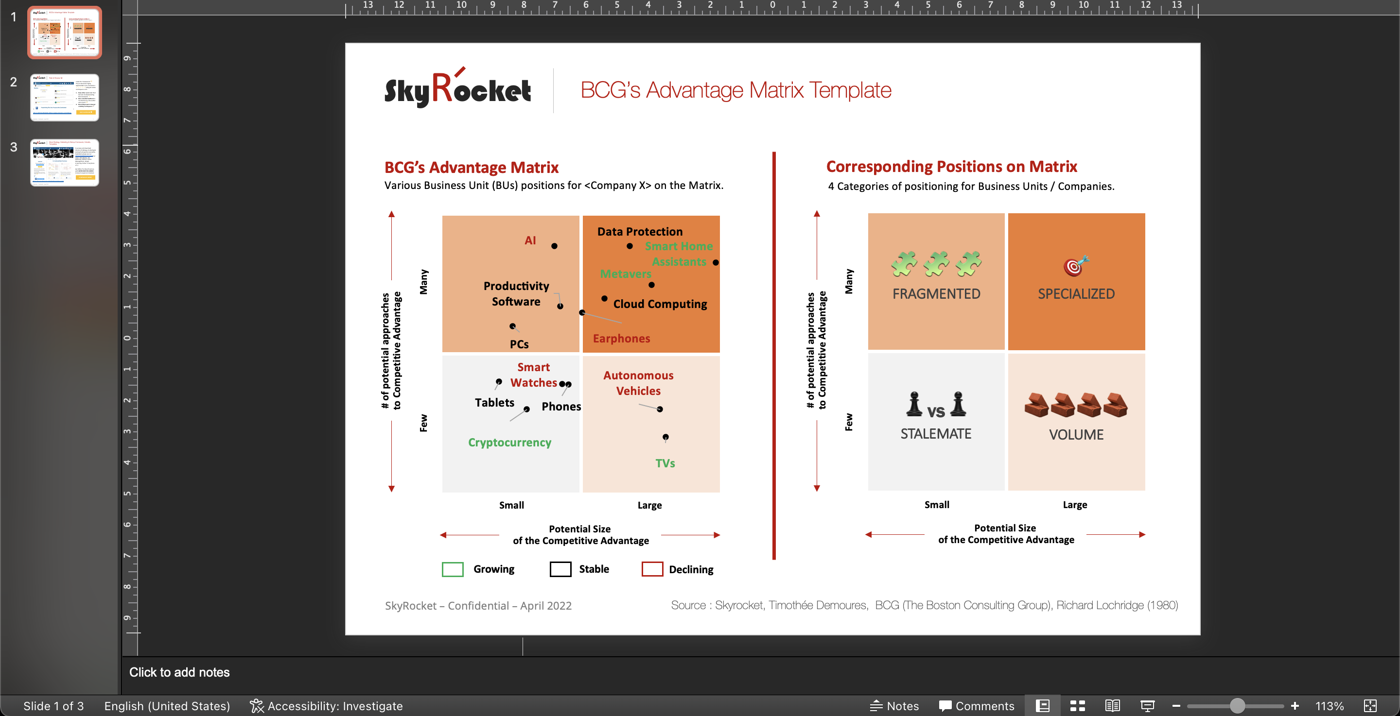Select the Smart Home Assistants label
The height and width of the screenshot is (716, 1400).
pos(678,254)
